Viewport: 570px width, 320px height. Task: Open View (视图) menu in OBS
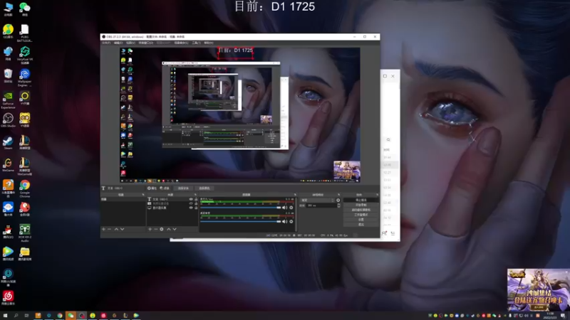tap(130, 43)
